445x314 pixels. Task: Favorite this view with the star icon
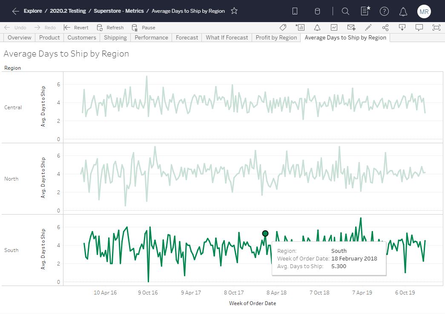click(234, 11)
